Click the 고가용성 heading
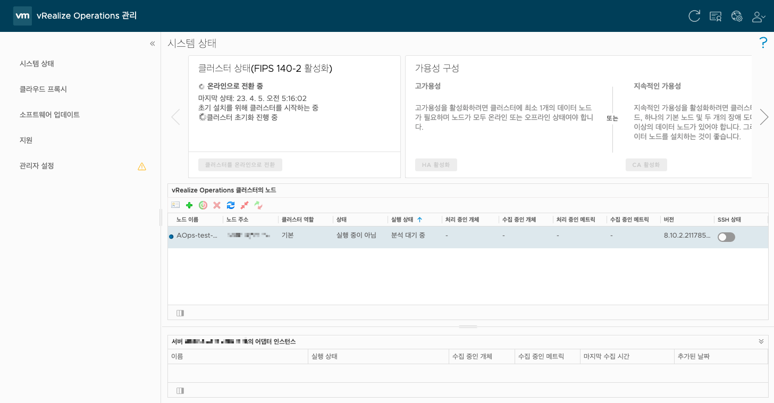This screenshot has height=403, width=774. tap(428, 86)
